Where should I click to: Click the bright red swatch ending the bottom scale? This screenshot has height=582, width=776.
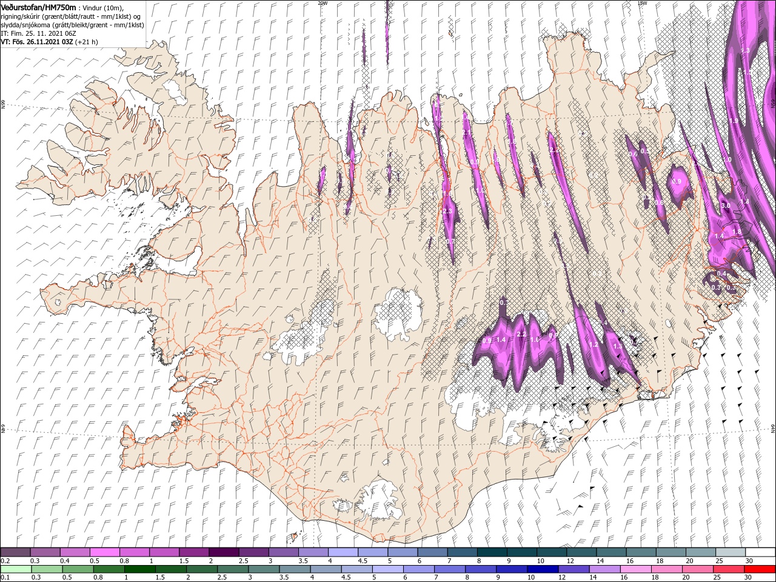tap(760, 569)
